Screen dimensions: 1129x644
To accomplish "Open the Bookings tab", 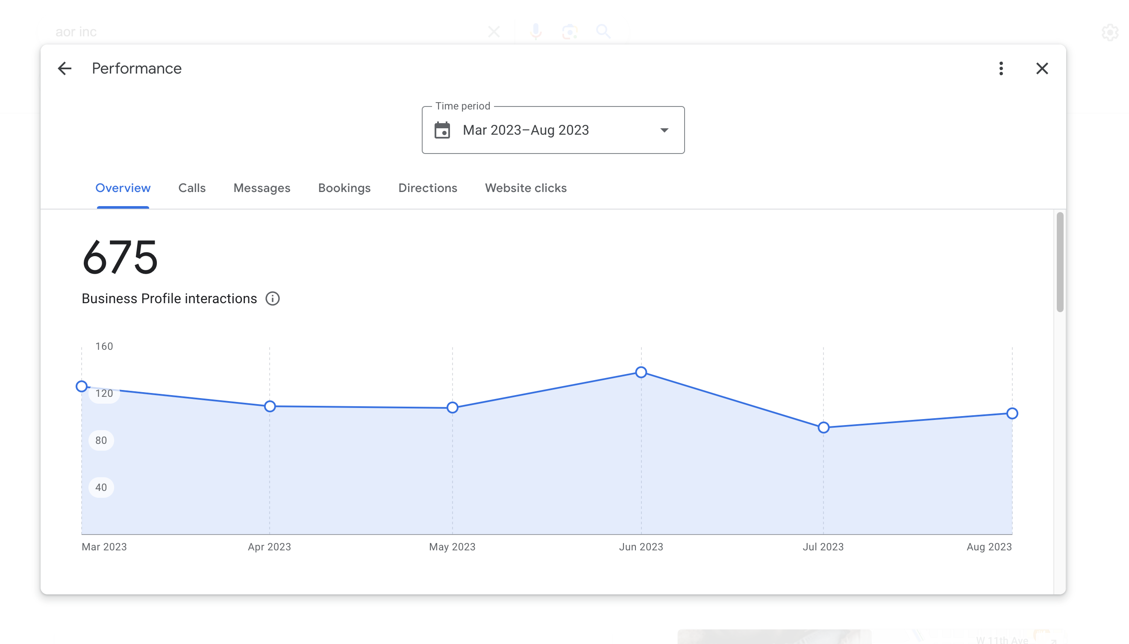I will pyautogui.click(x=344, y=188).
